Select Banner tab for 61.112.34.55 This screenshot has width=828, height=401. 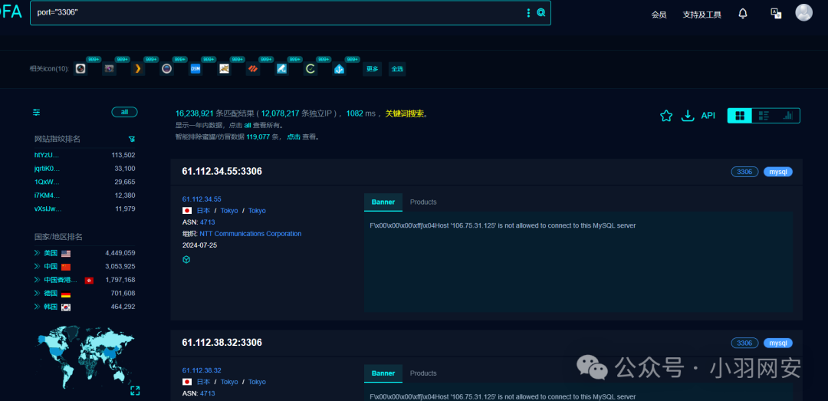pyautogui.click(x=383, y=202)
